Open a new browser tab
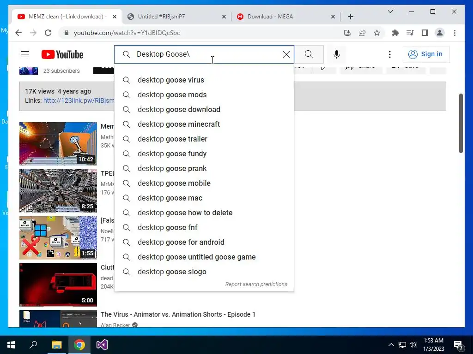 [x=350, y=17]
